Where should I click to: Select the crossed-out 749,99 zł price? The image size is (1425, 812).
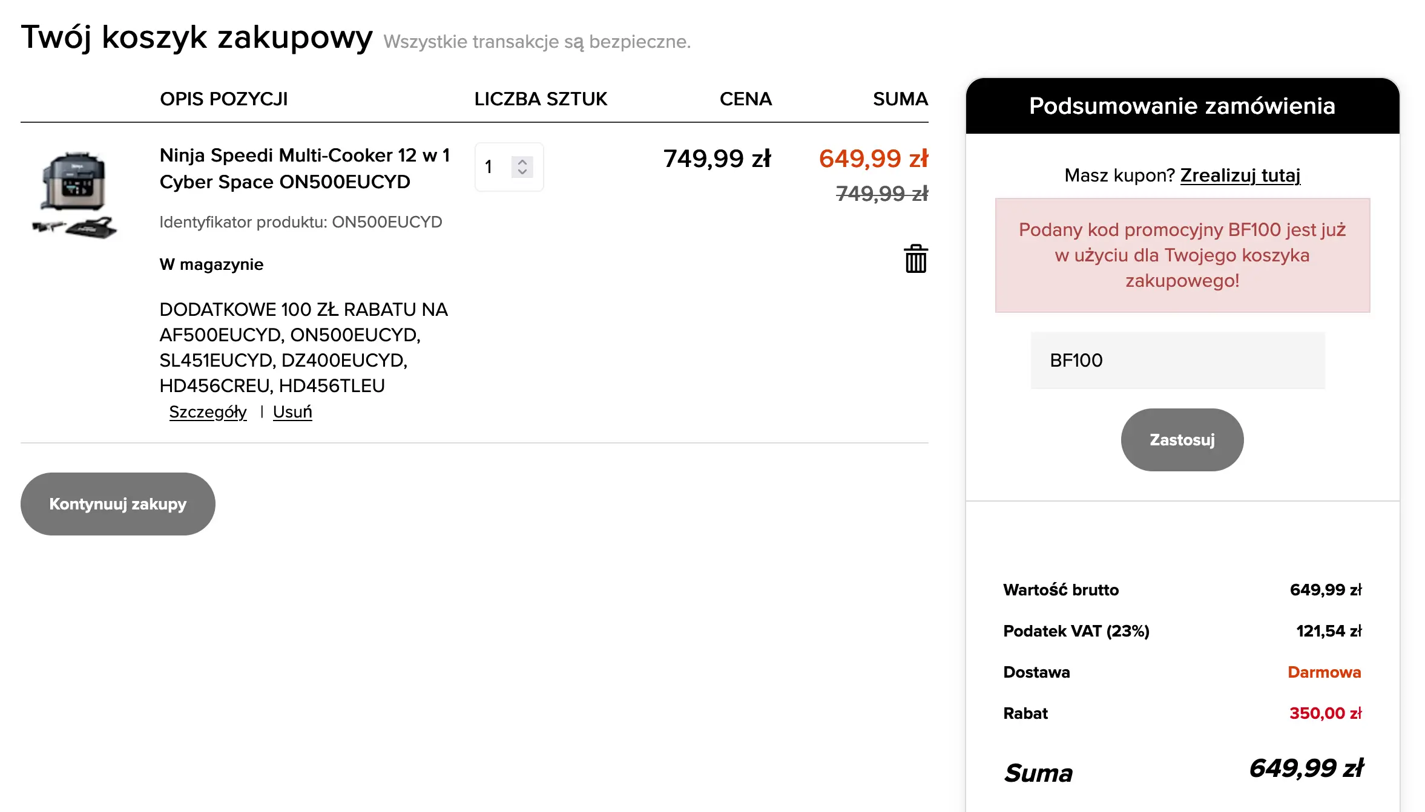[x=881, y=194]
